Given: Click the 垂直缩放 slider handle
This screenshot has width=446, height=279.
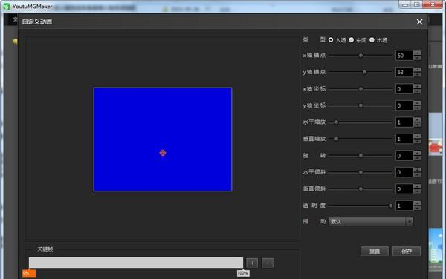Looking at the screenshot, I should pos(336,139).
